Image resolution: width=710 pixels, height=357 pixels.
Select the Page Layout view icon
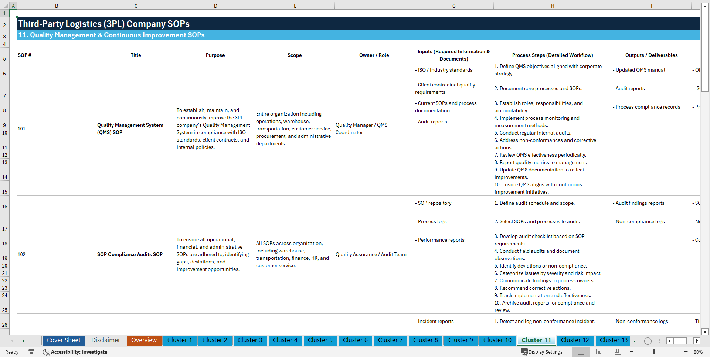599,352
